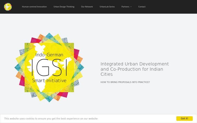Viewport: 197px width, 123px height.
Task: Click the cookie notice message text
Action: point(51,119)
